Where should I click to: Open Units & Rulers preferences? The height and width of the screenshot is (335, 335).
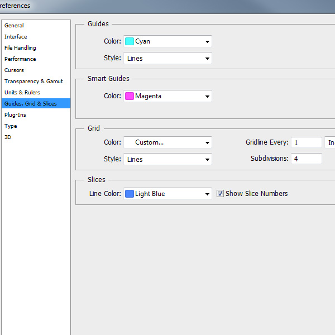click(x=22, y=93)
